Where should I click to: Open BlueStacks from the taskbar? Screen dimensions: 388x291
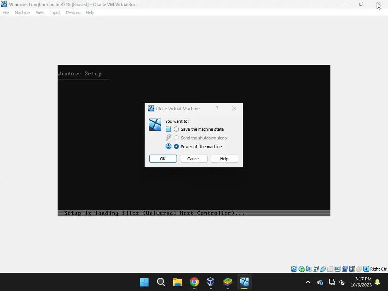point(227,282)
